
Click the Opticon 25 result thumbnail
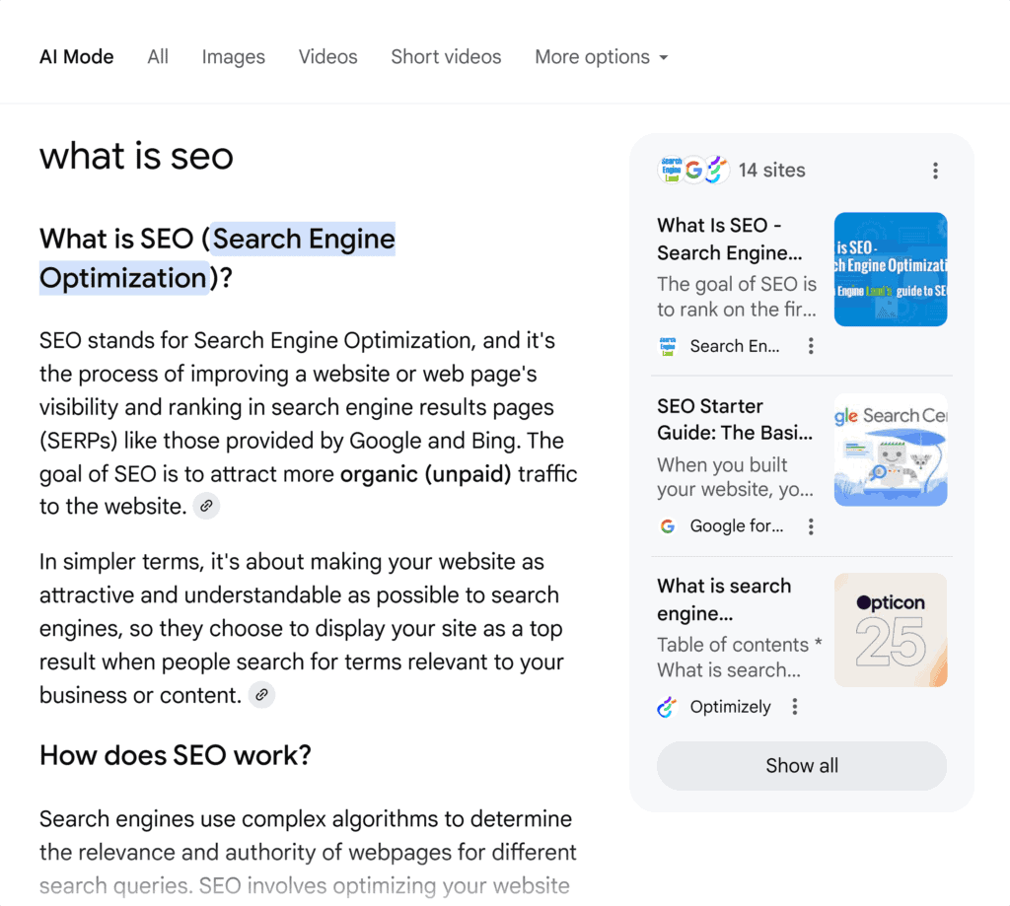890,629
